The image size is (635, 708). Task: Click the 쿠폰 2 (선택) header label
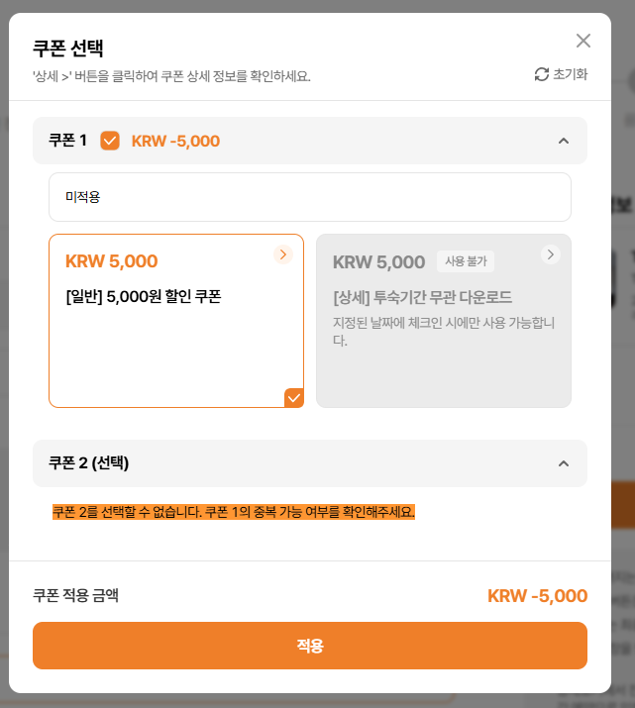click(89, 463)
